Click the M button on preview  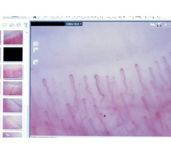coord(153,25)
